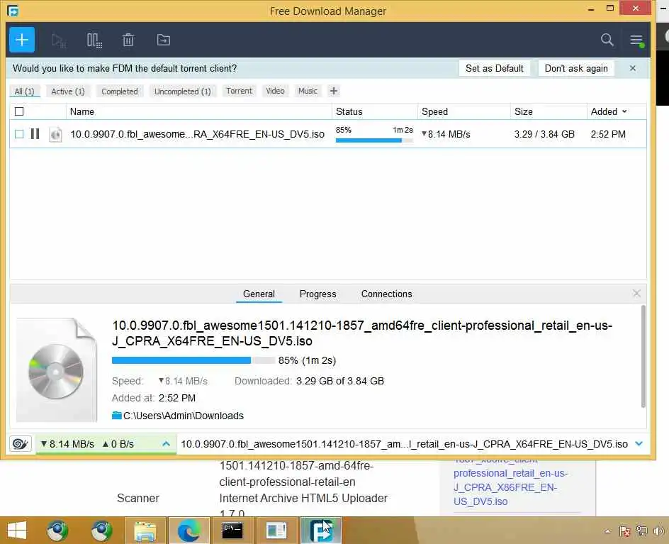669x544 pixels.
Task: Click Set as Default button
Action: (x=495, y=68)
